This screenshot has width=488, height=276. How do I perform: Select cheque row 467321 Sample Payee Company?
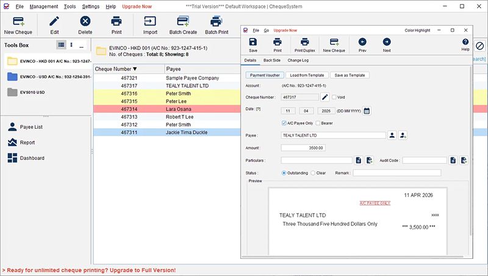coord(167,78)
